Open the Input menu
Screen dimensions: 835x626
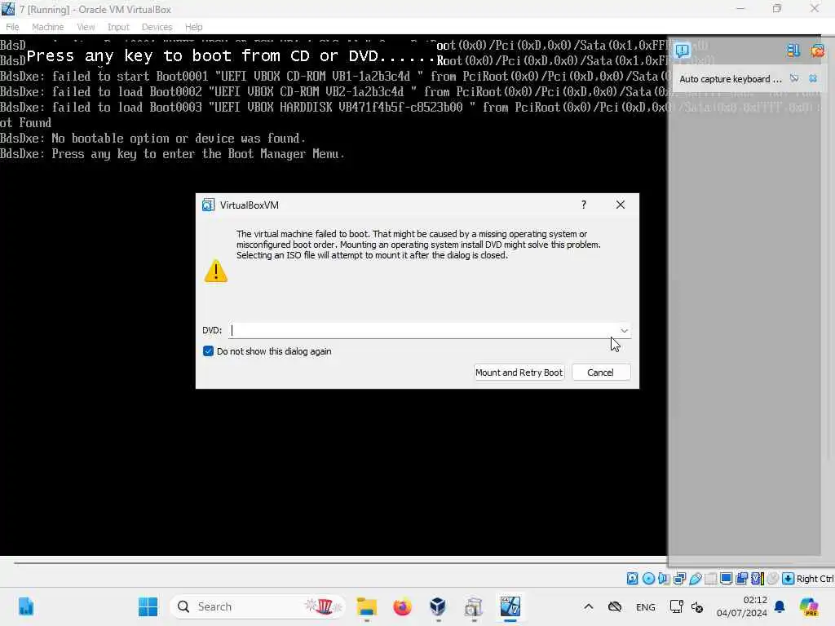(118, 27)
